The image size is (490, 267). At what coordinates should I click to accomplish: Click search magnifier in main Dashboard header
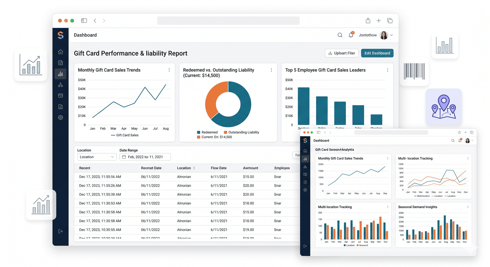pyautogui.click(x=340, y=35)
